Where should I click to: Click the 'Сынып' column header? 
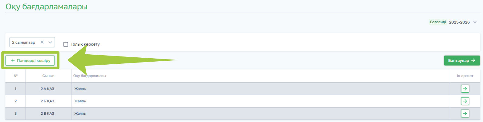point(48,76)
